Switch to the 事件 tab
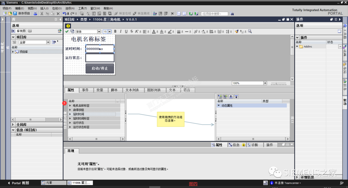348x188 pixels. pos(86,90)
